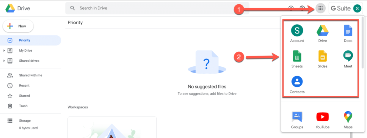
Task: Launch Slides from the apps panel
Action: click(x=322, y=59)
